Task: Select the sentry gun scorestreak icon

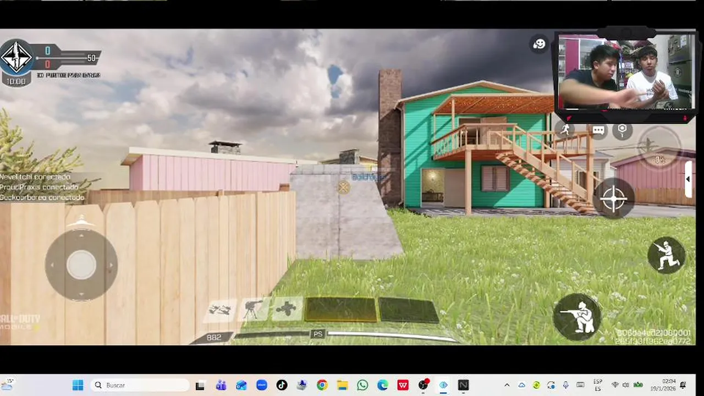Action: (x=252, y=310)
